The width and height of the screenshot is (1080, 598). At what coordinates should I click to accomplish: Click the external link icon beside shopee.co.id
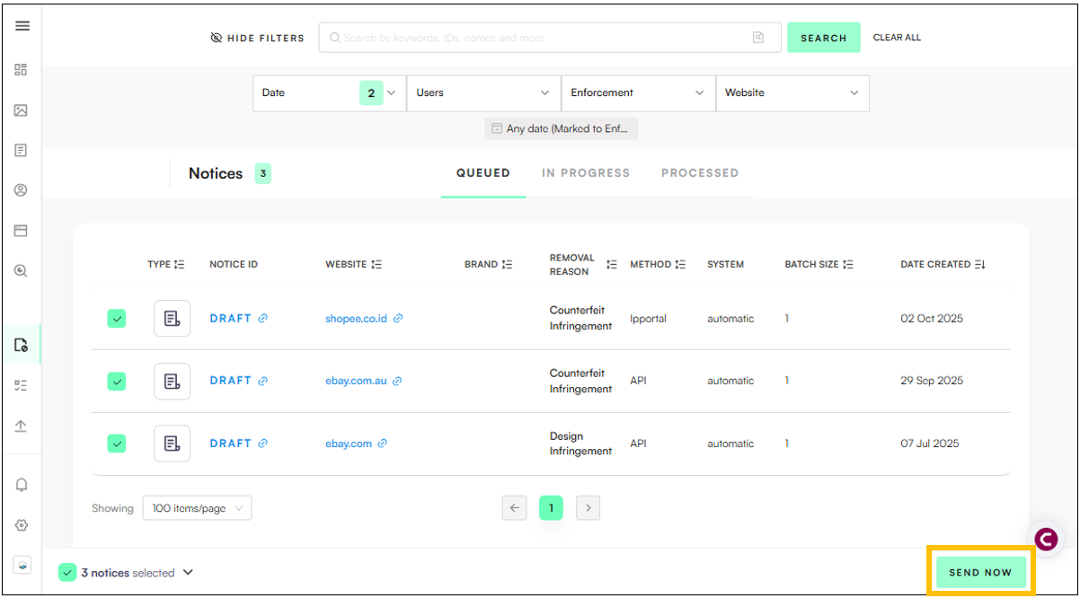[x=398, y=319]
